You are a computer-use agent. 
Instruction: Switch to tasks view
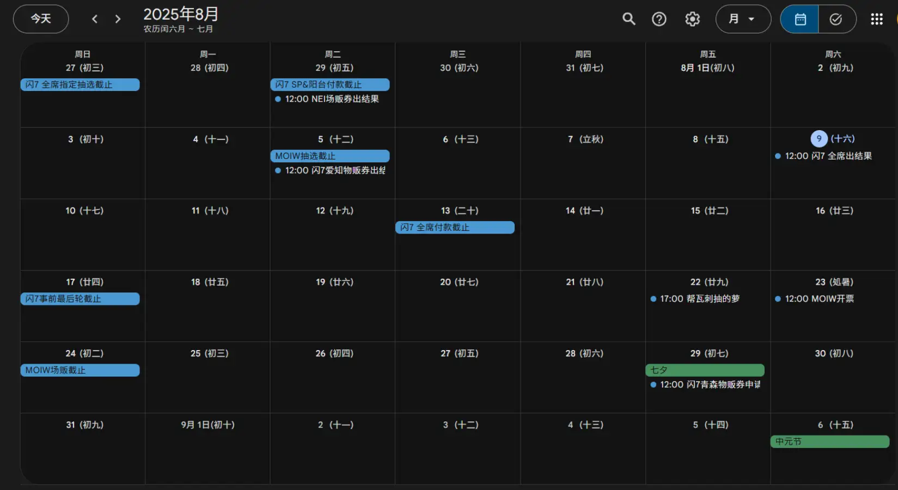836,19
